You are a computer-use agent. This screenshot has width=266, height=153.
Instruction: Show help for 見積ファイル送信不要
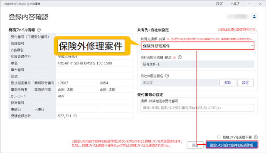click(256, 137)
